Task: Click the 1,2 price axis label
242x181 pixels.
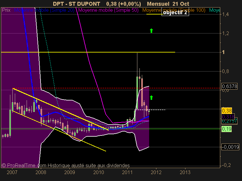Action: (x=225, y=33)
